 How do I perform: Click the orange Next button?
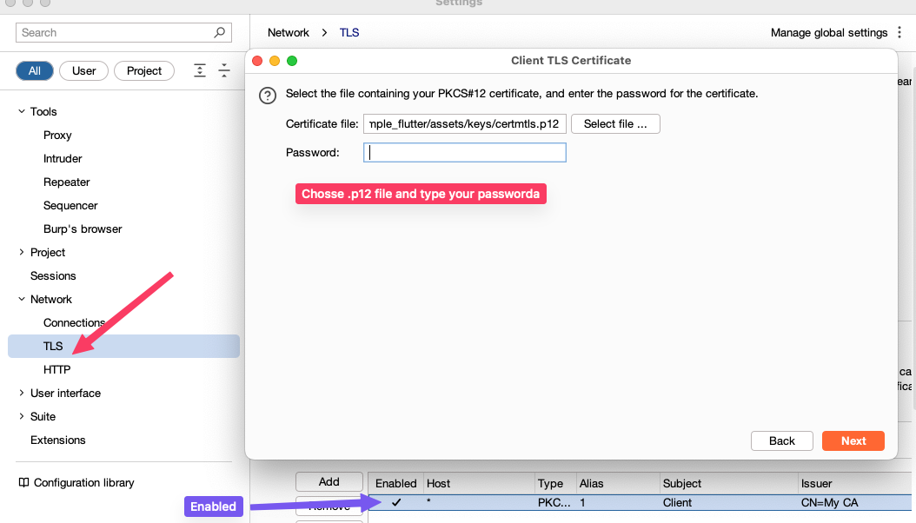coord(853,440)
